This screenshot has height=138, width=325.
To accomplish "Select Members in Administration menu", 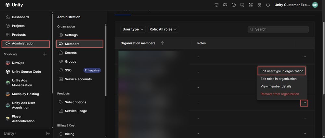I will [80, 44].
